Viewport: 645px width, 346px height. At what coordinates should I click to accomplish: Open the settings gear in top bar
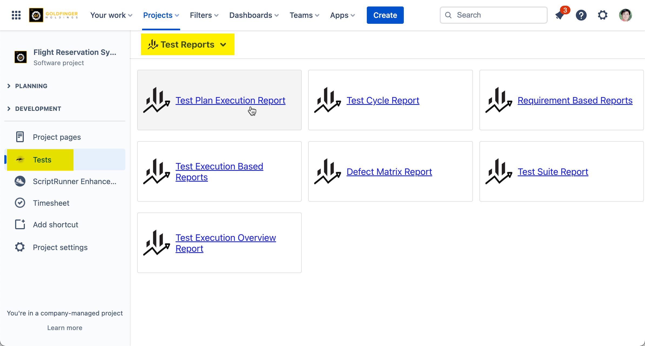[x=603, y=15]
